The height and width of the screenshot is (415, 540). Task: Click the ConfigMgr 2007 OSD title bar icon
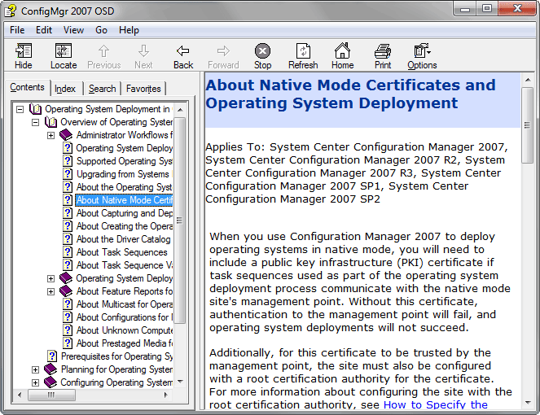[x=10, y=11]
